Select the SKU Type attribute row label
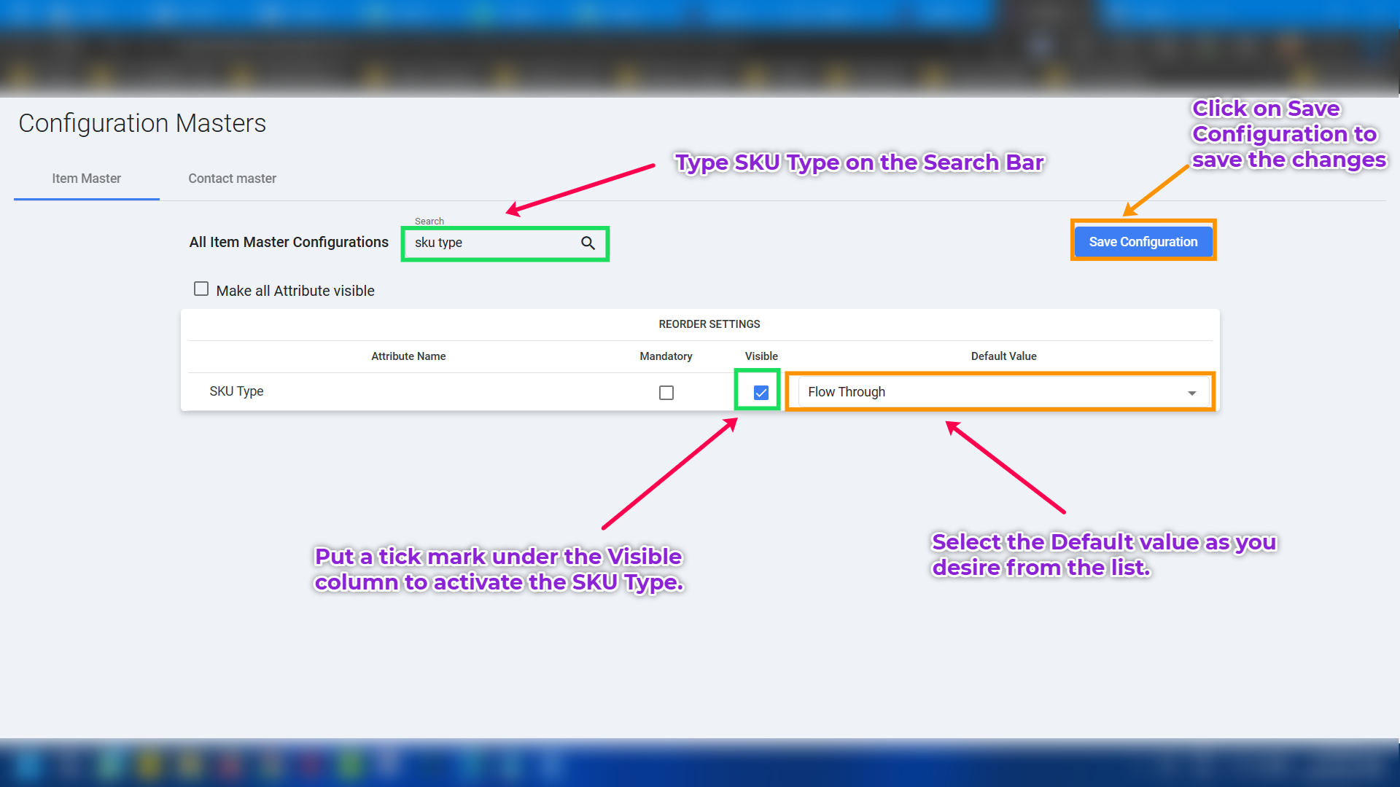This screenshot has height=787, width=1400. click(x=236, y=391)
